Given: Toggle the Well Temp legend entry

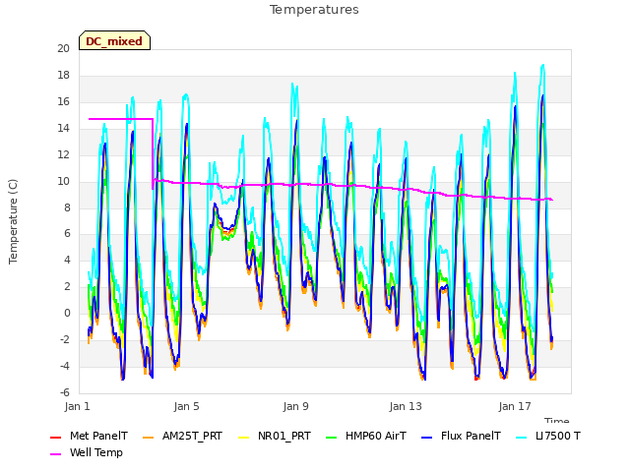Looking at the screenshot, I should pyautogui.click(x=87, y=453).
